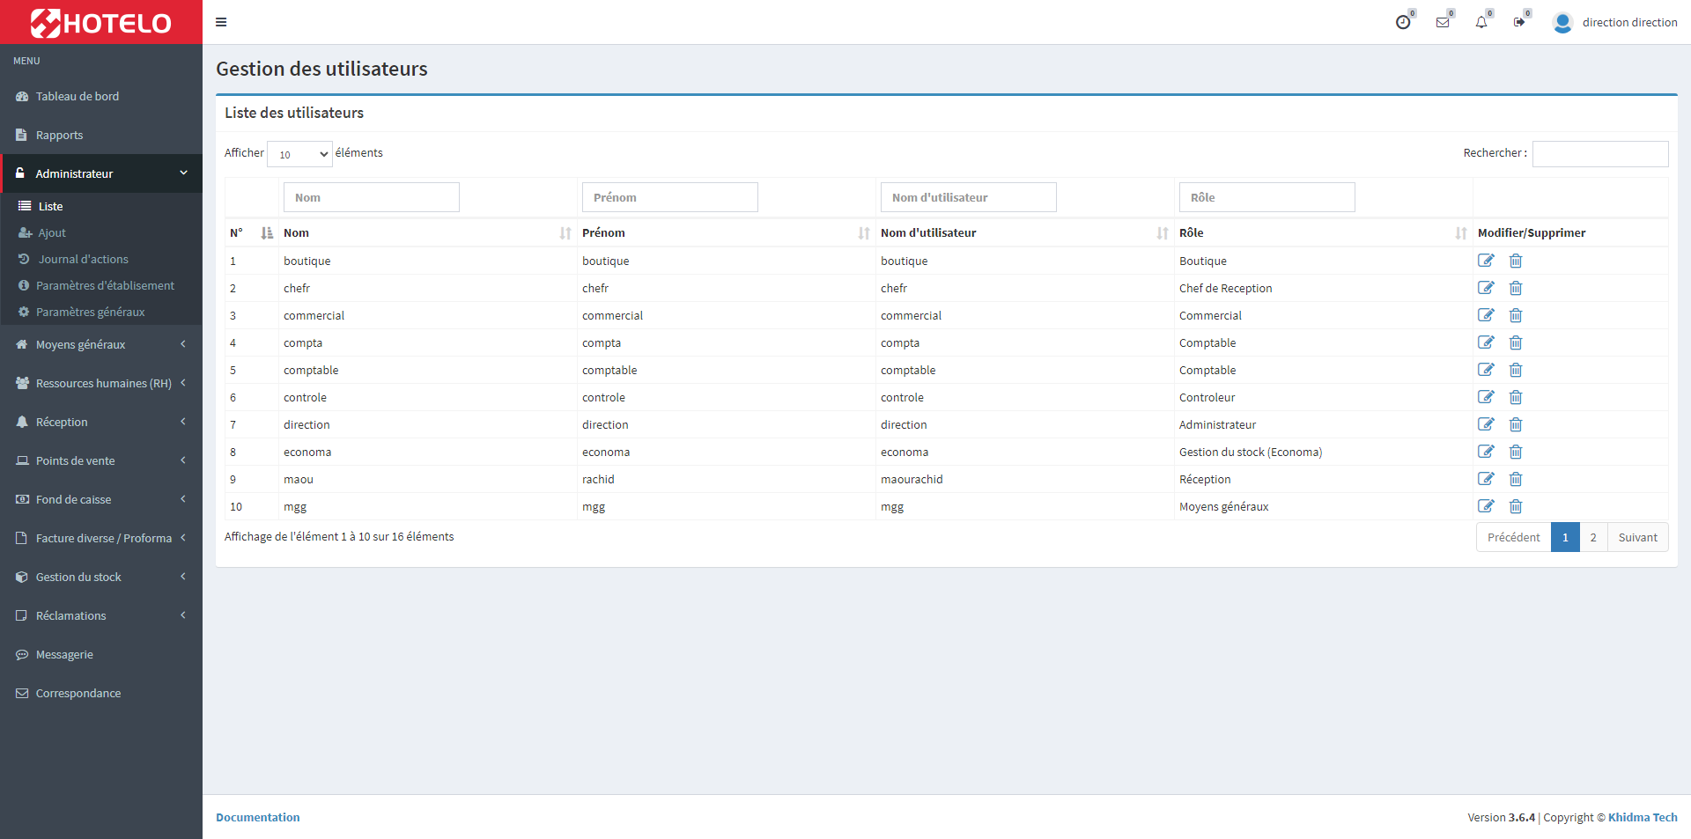Click the Rechercher search field
This screenshot has width=1691, height=839.
point(1599,154)
